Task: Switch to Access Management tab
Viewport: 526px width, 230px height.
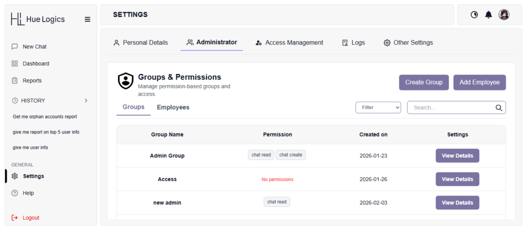Action: click(289, 43)
